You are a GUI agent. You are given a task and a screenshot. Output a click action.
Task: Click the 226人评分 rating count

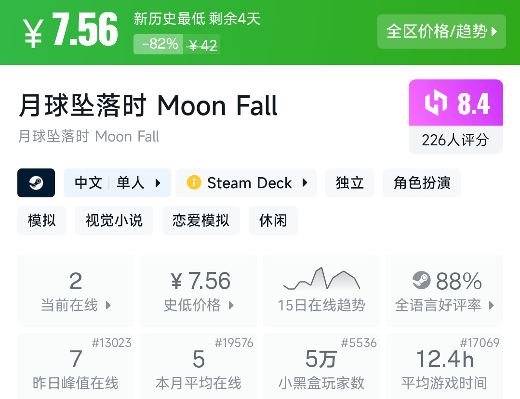pos(455,140)
